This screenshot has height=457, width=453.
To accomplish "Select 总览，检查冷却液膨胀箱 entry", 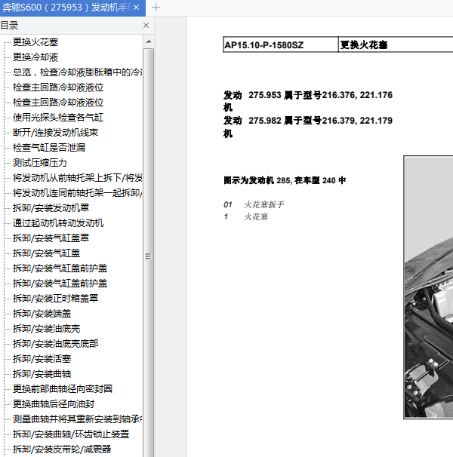I will [x=77, y=72].
